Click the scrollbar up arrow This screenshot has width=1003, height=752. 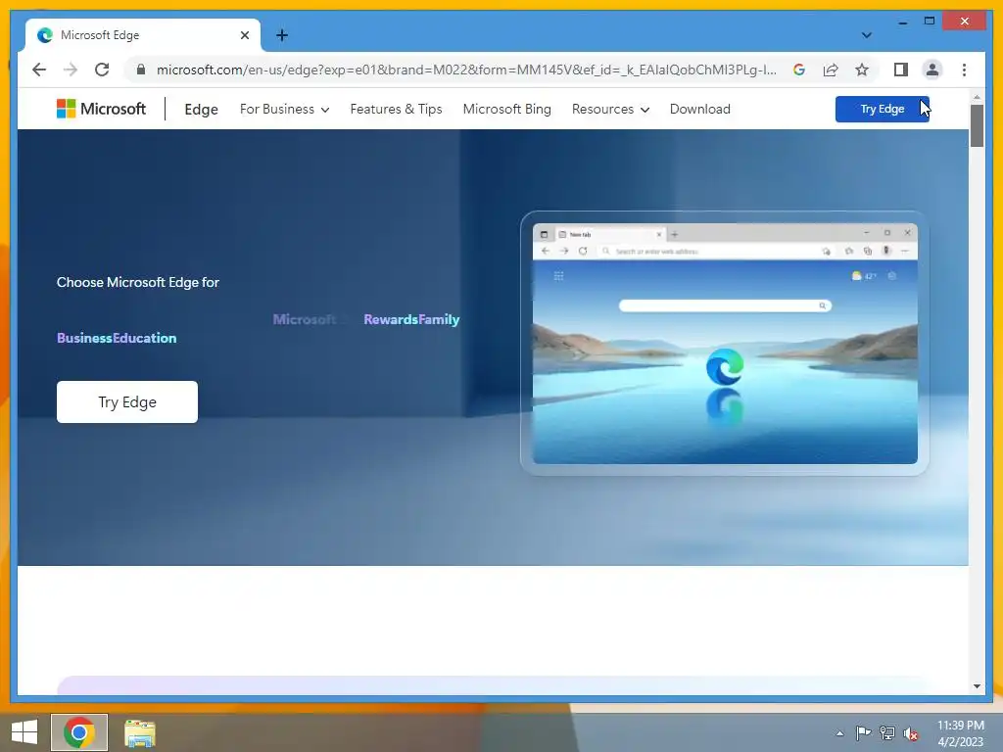click(977, 97)
